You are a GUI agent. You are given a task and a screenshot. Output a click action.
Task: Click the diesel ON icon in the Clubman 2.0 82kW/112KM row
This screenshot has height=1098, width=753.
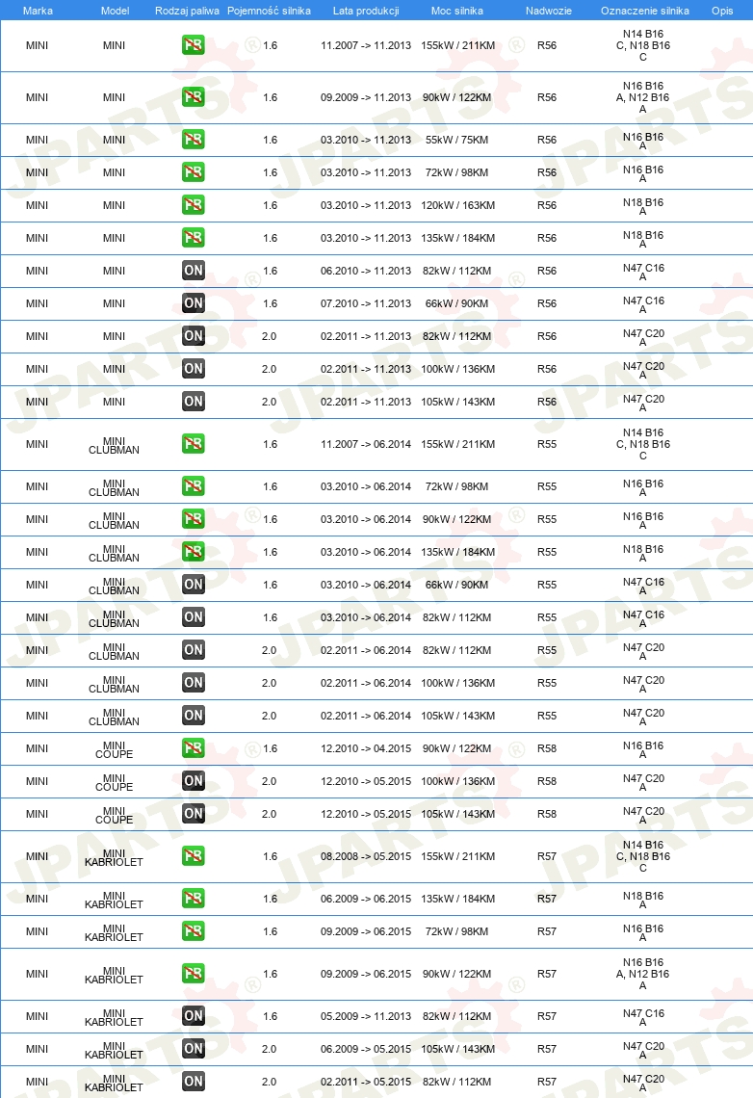[194, 650]
